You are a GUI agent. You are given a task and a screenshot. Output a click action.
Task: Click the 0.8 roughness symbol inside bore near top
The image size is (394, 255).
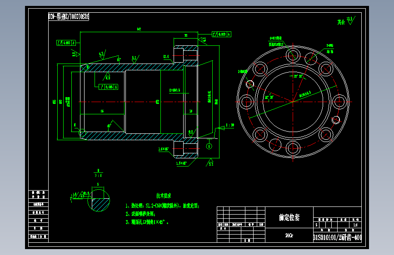pos(108,76)
